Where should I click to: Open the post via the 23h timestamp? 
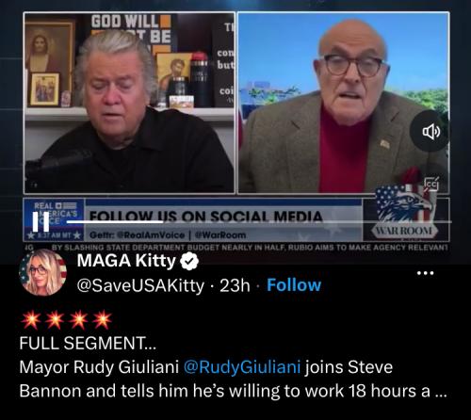click(235, 285)
